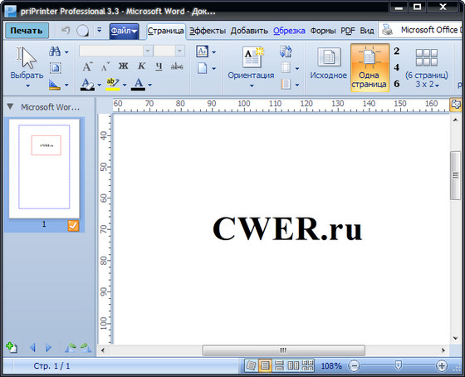The width and height of the screenshot is (465, 377).
Task: Switch to the Страница tab
Action: pyautogui.click(x=166, y=31)
